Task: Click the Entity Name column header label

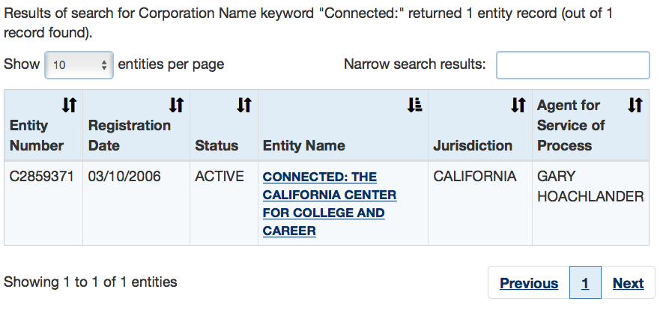Action: click(x=304, y=145)
